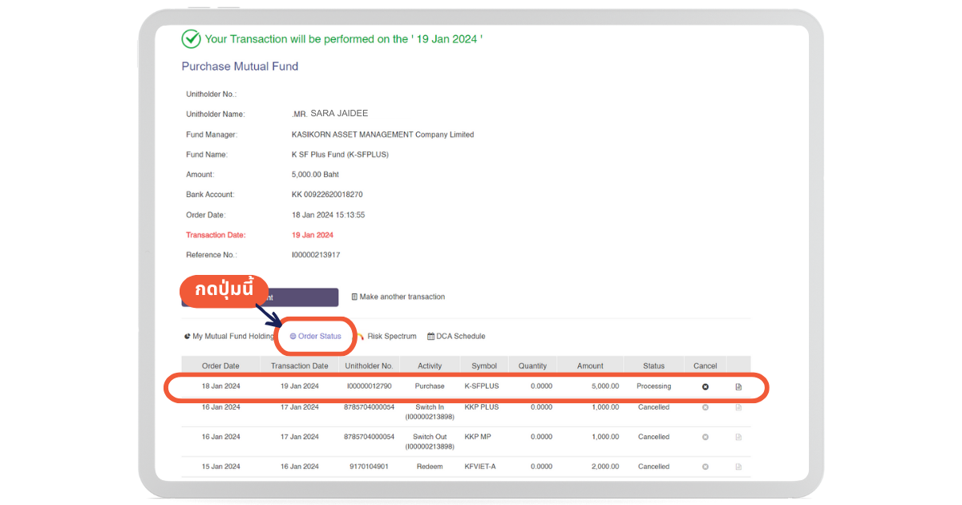Open the My Mutual Fund Holding tab
The width and height of the screenshot is (962, 505).
[229, 336]
